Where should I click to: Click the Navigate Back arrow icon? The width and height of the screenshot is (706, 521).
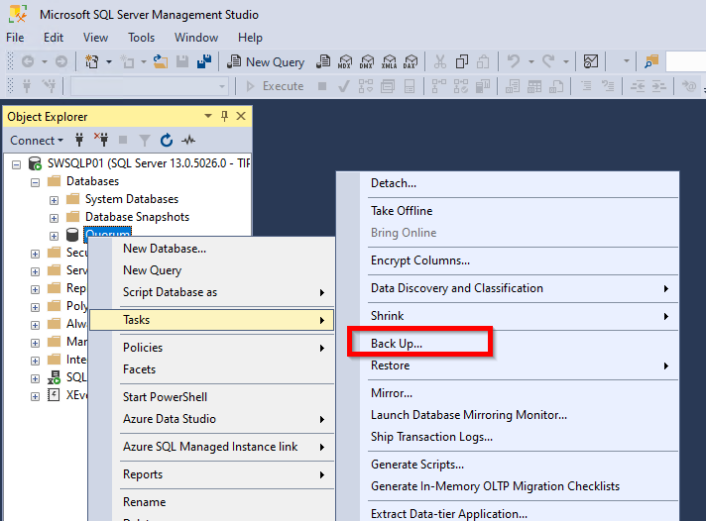pyautogui.click(x=28, y=61)
